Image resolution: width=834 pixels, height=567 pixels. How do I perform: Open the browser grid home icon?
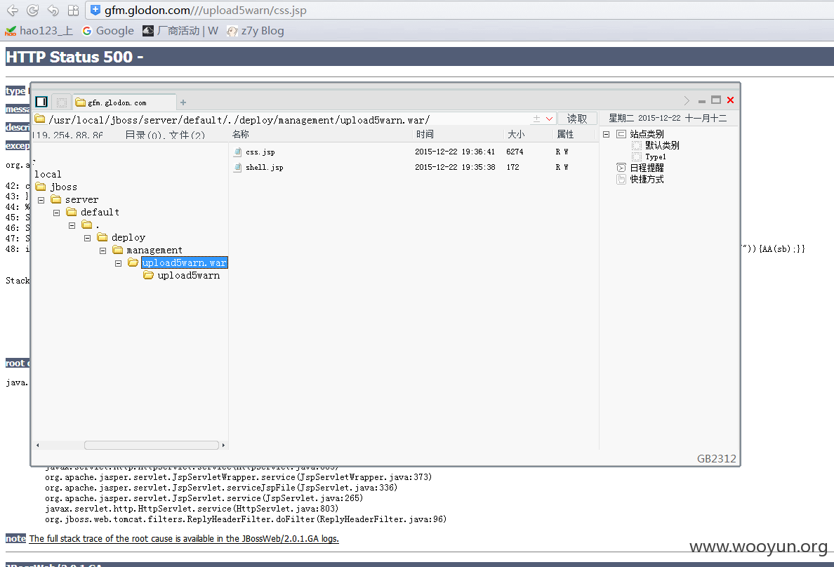coord(74,10)
